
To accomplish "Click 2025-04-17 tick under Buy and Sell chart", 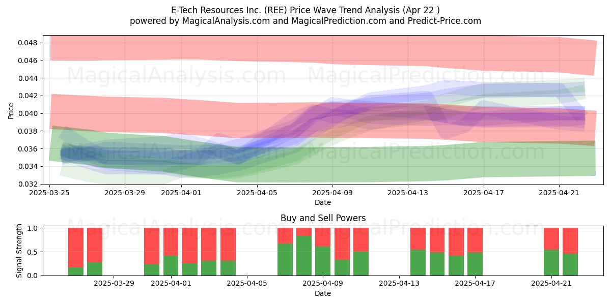I will pos(475,284).
